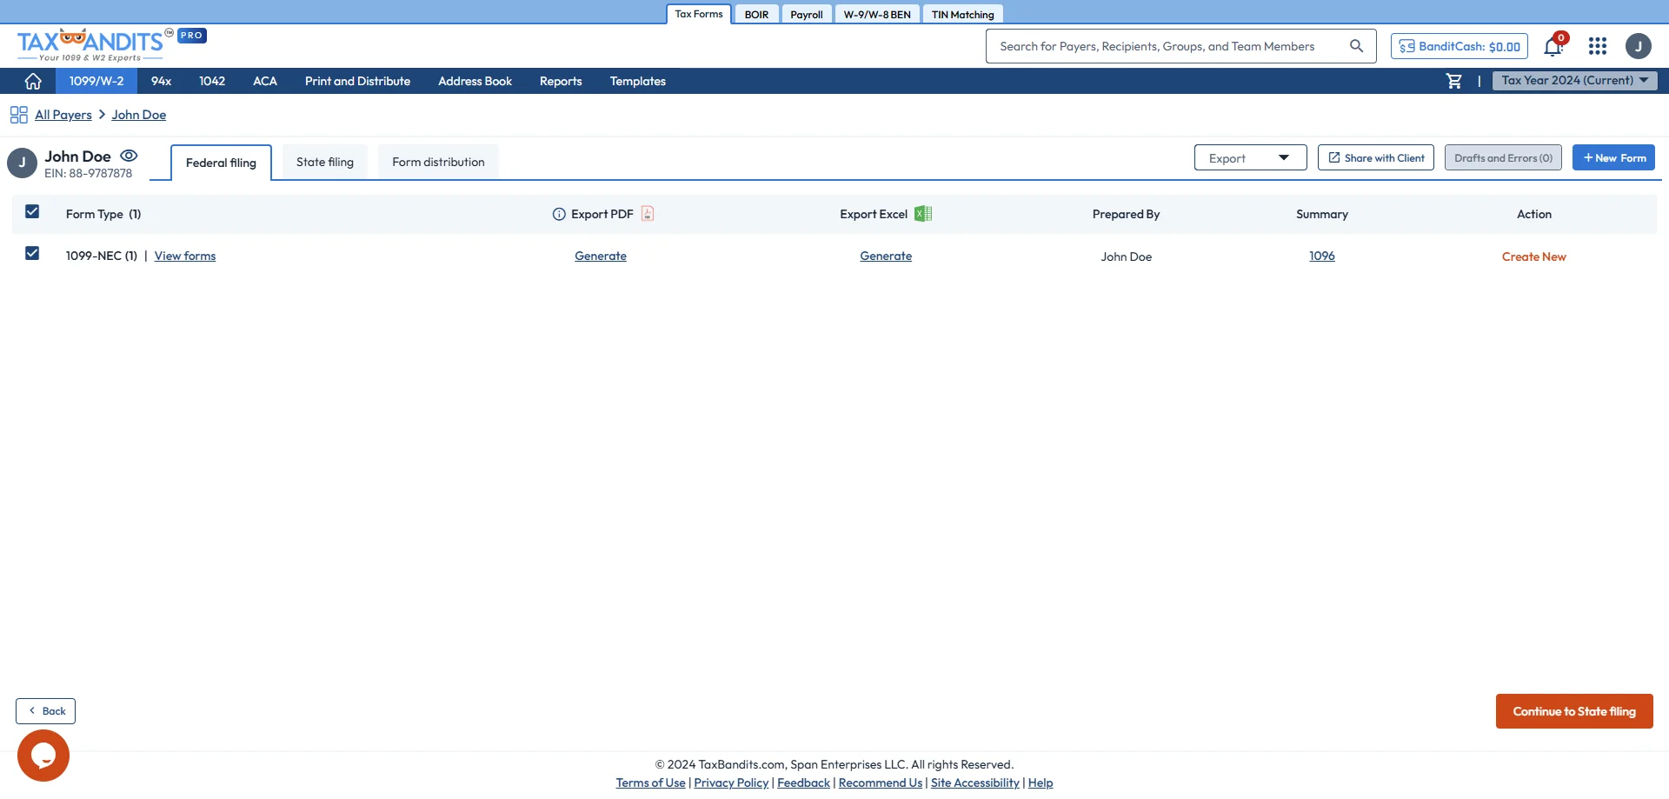Screen dimensions: 1669x799
Task: Toggle the eye icon next to John Doe
Action: (x=129, y=155)
